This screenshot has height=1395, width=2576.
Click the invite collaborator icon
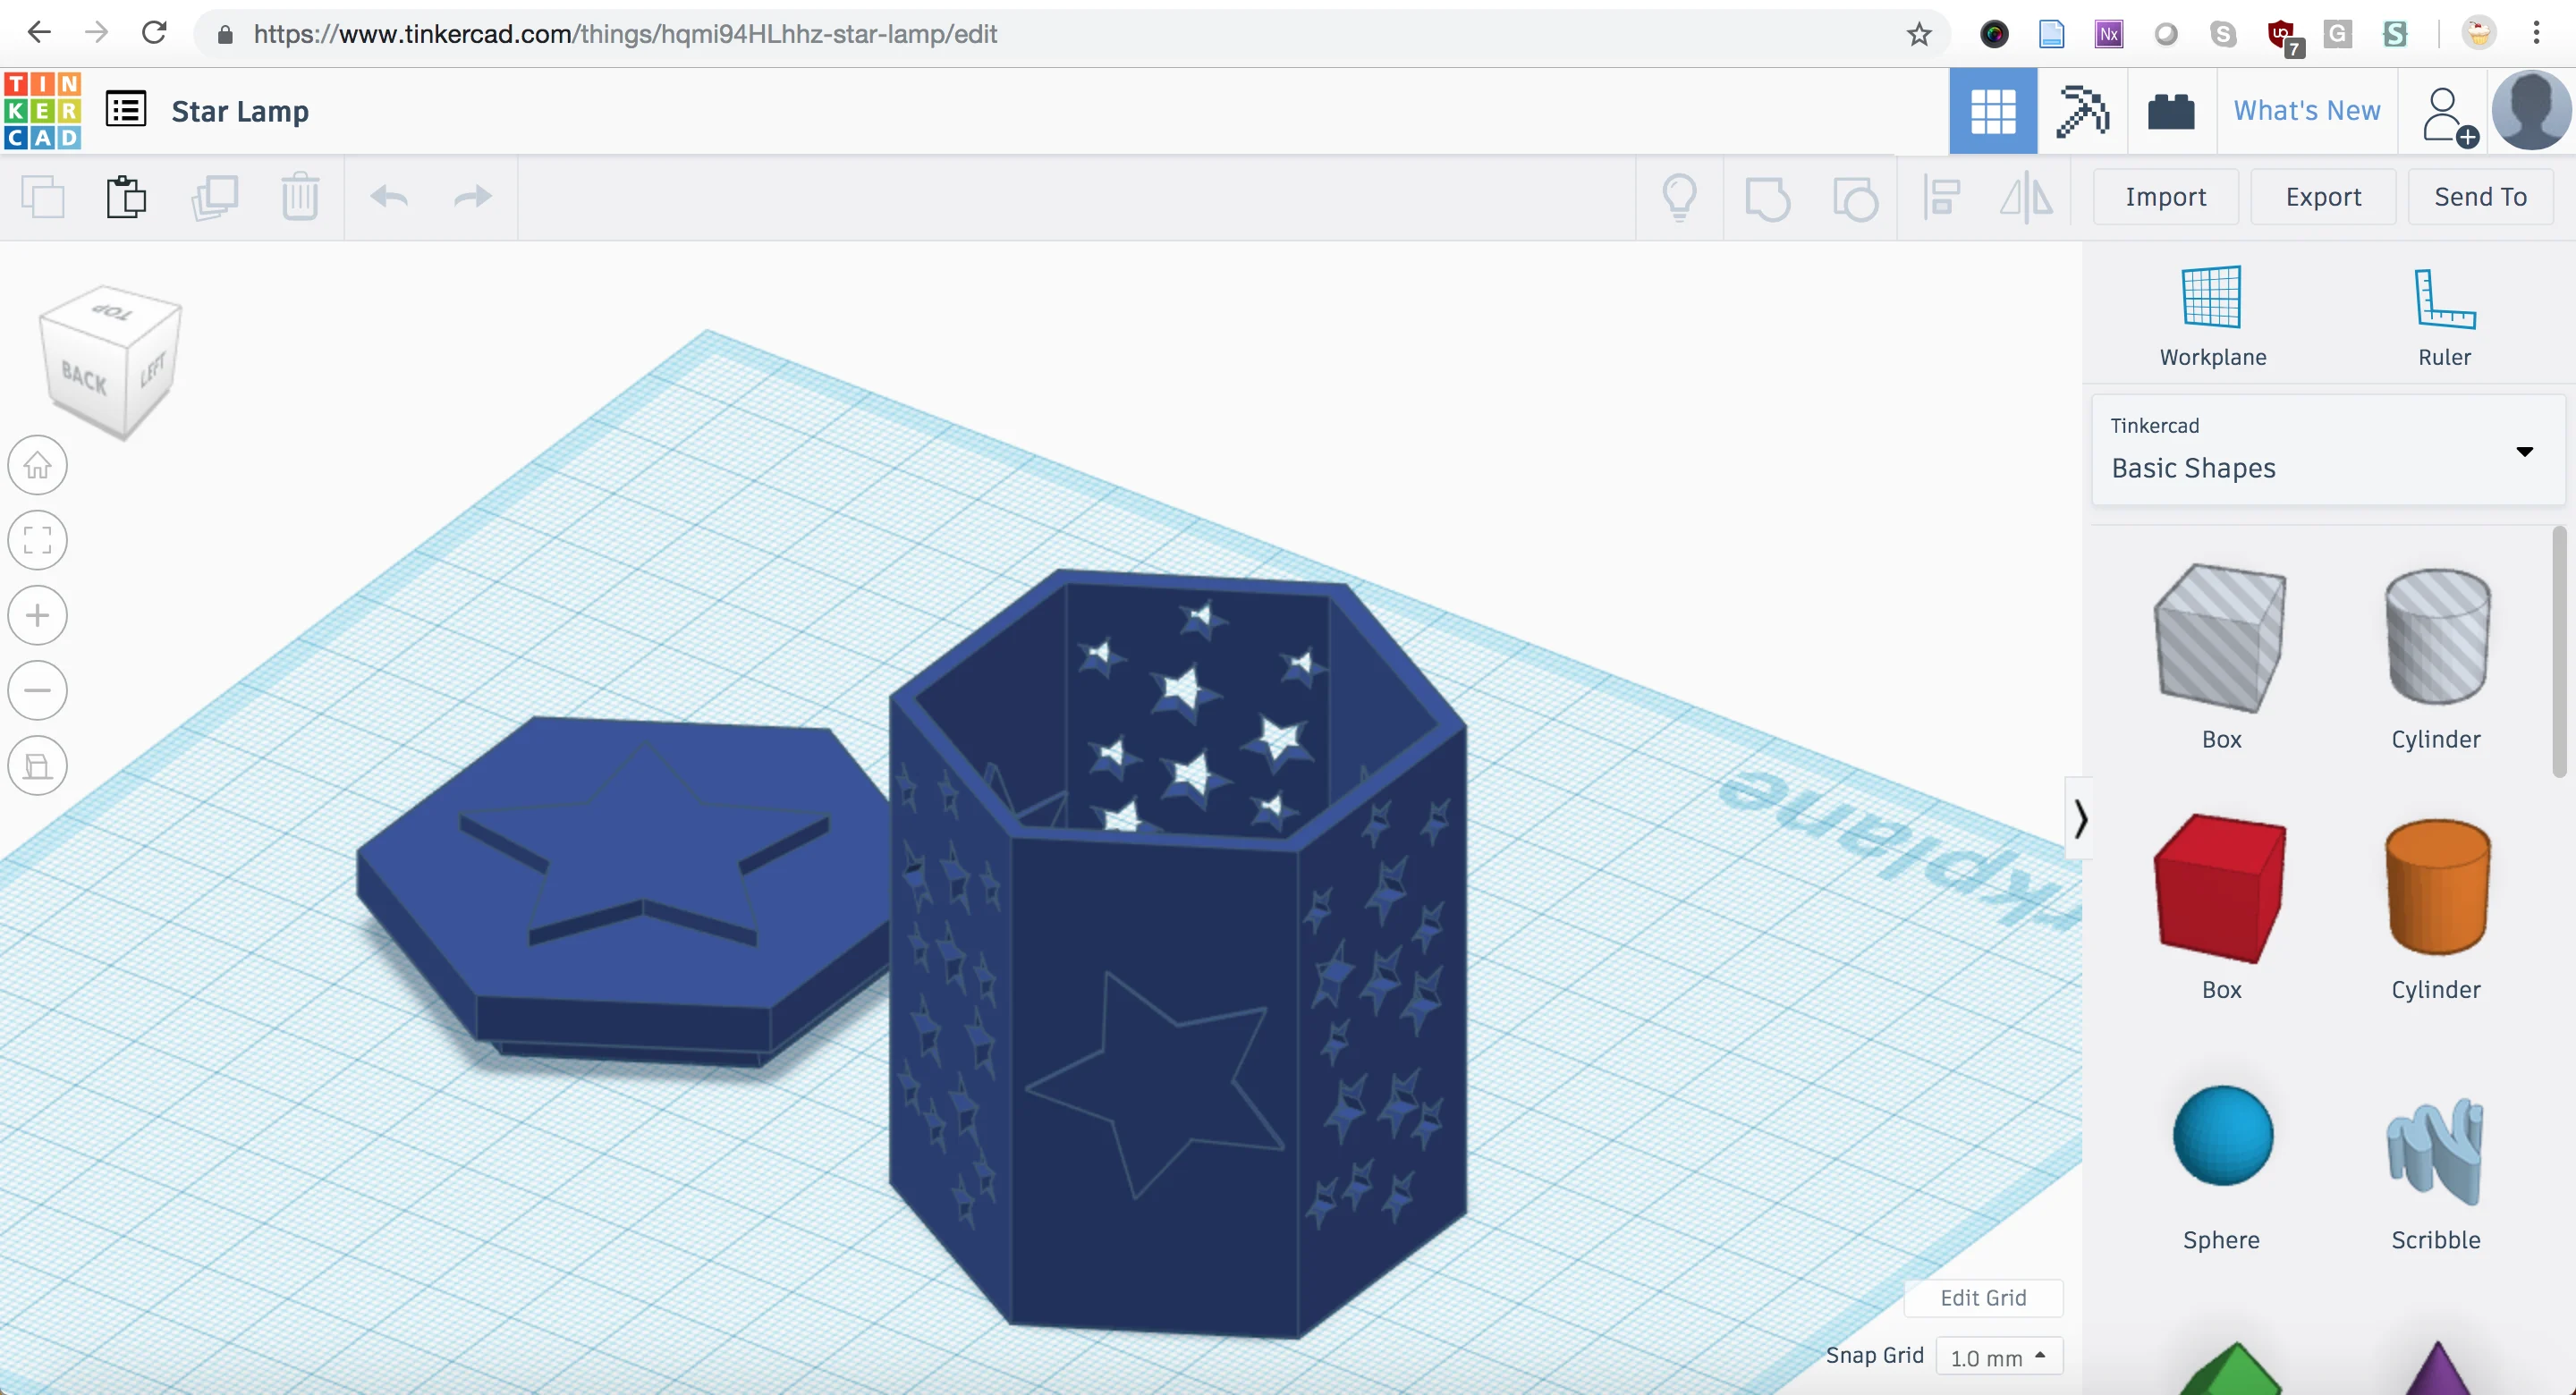point(2449,116)
